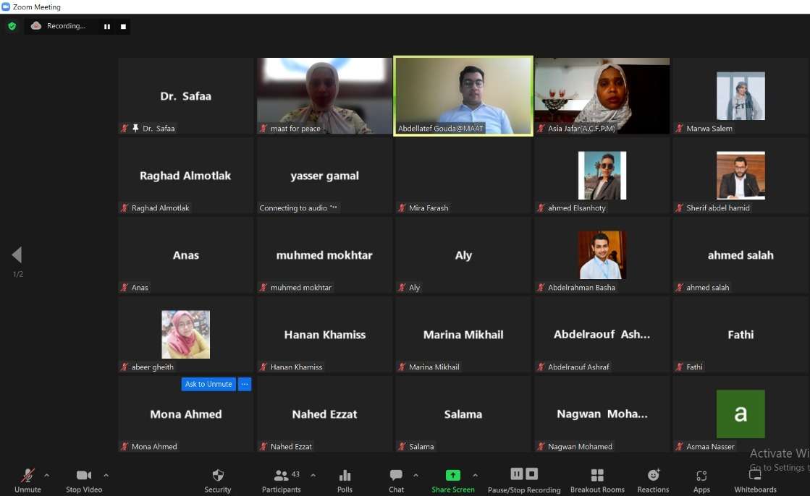Click the green encryption shield icon

[x=12, y=26]
